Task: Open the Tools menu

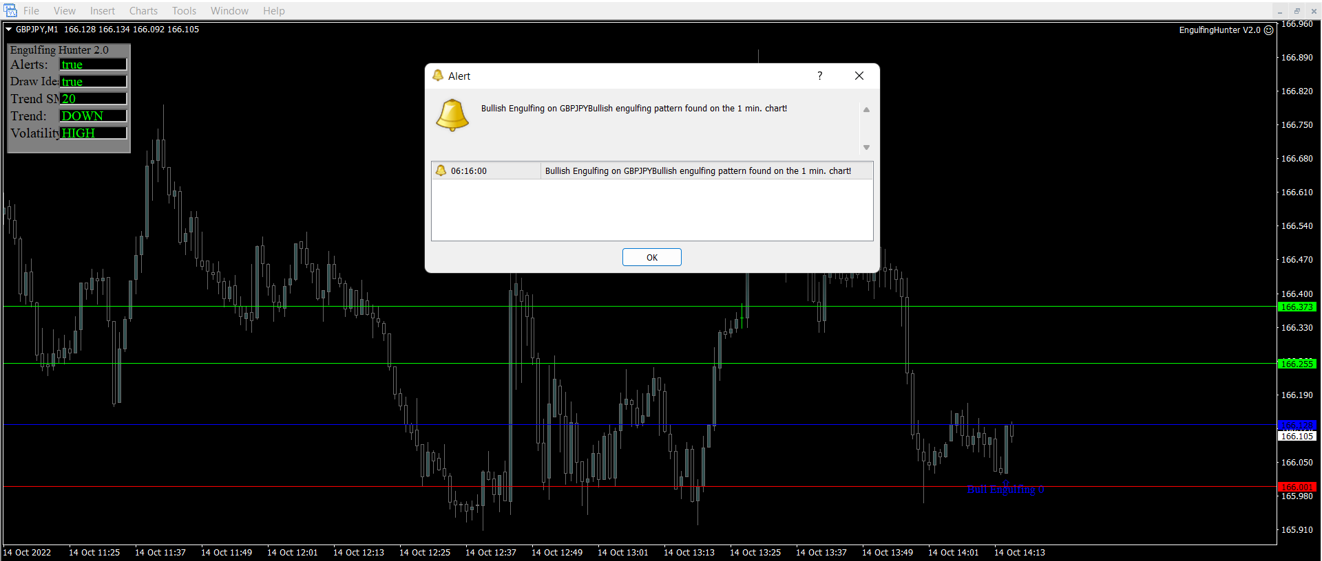Action: click(x=184, y=11)
